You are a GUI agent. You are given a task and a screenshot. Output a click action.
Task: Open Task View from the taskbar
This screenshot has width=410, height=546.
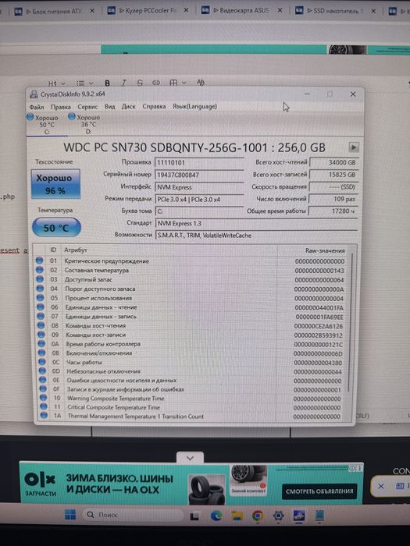tap(194, 516)
